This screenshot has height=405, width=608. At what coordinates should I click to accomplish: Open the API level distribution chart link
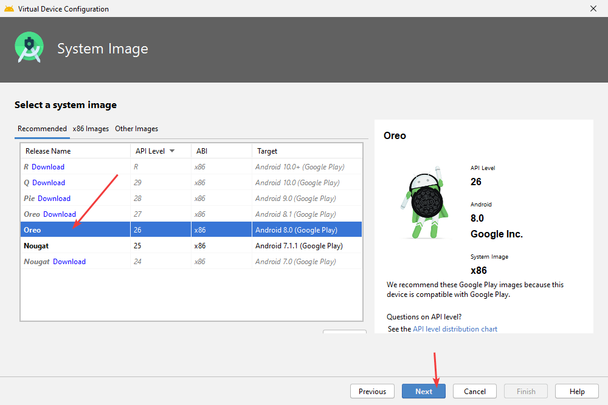[455, 329]
